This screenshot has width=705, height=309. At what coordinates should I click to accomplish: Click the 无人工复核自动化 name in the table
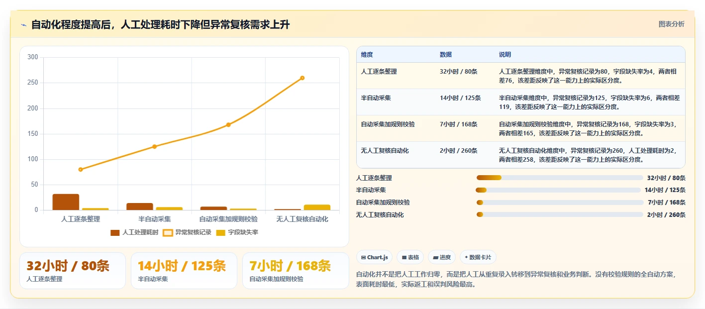click(x=385, y=150)
